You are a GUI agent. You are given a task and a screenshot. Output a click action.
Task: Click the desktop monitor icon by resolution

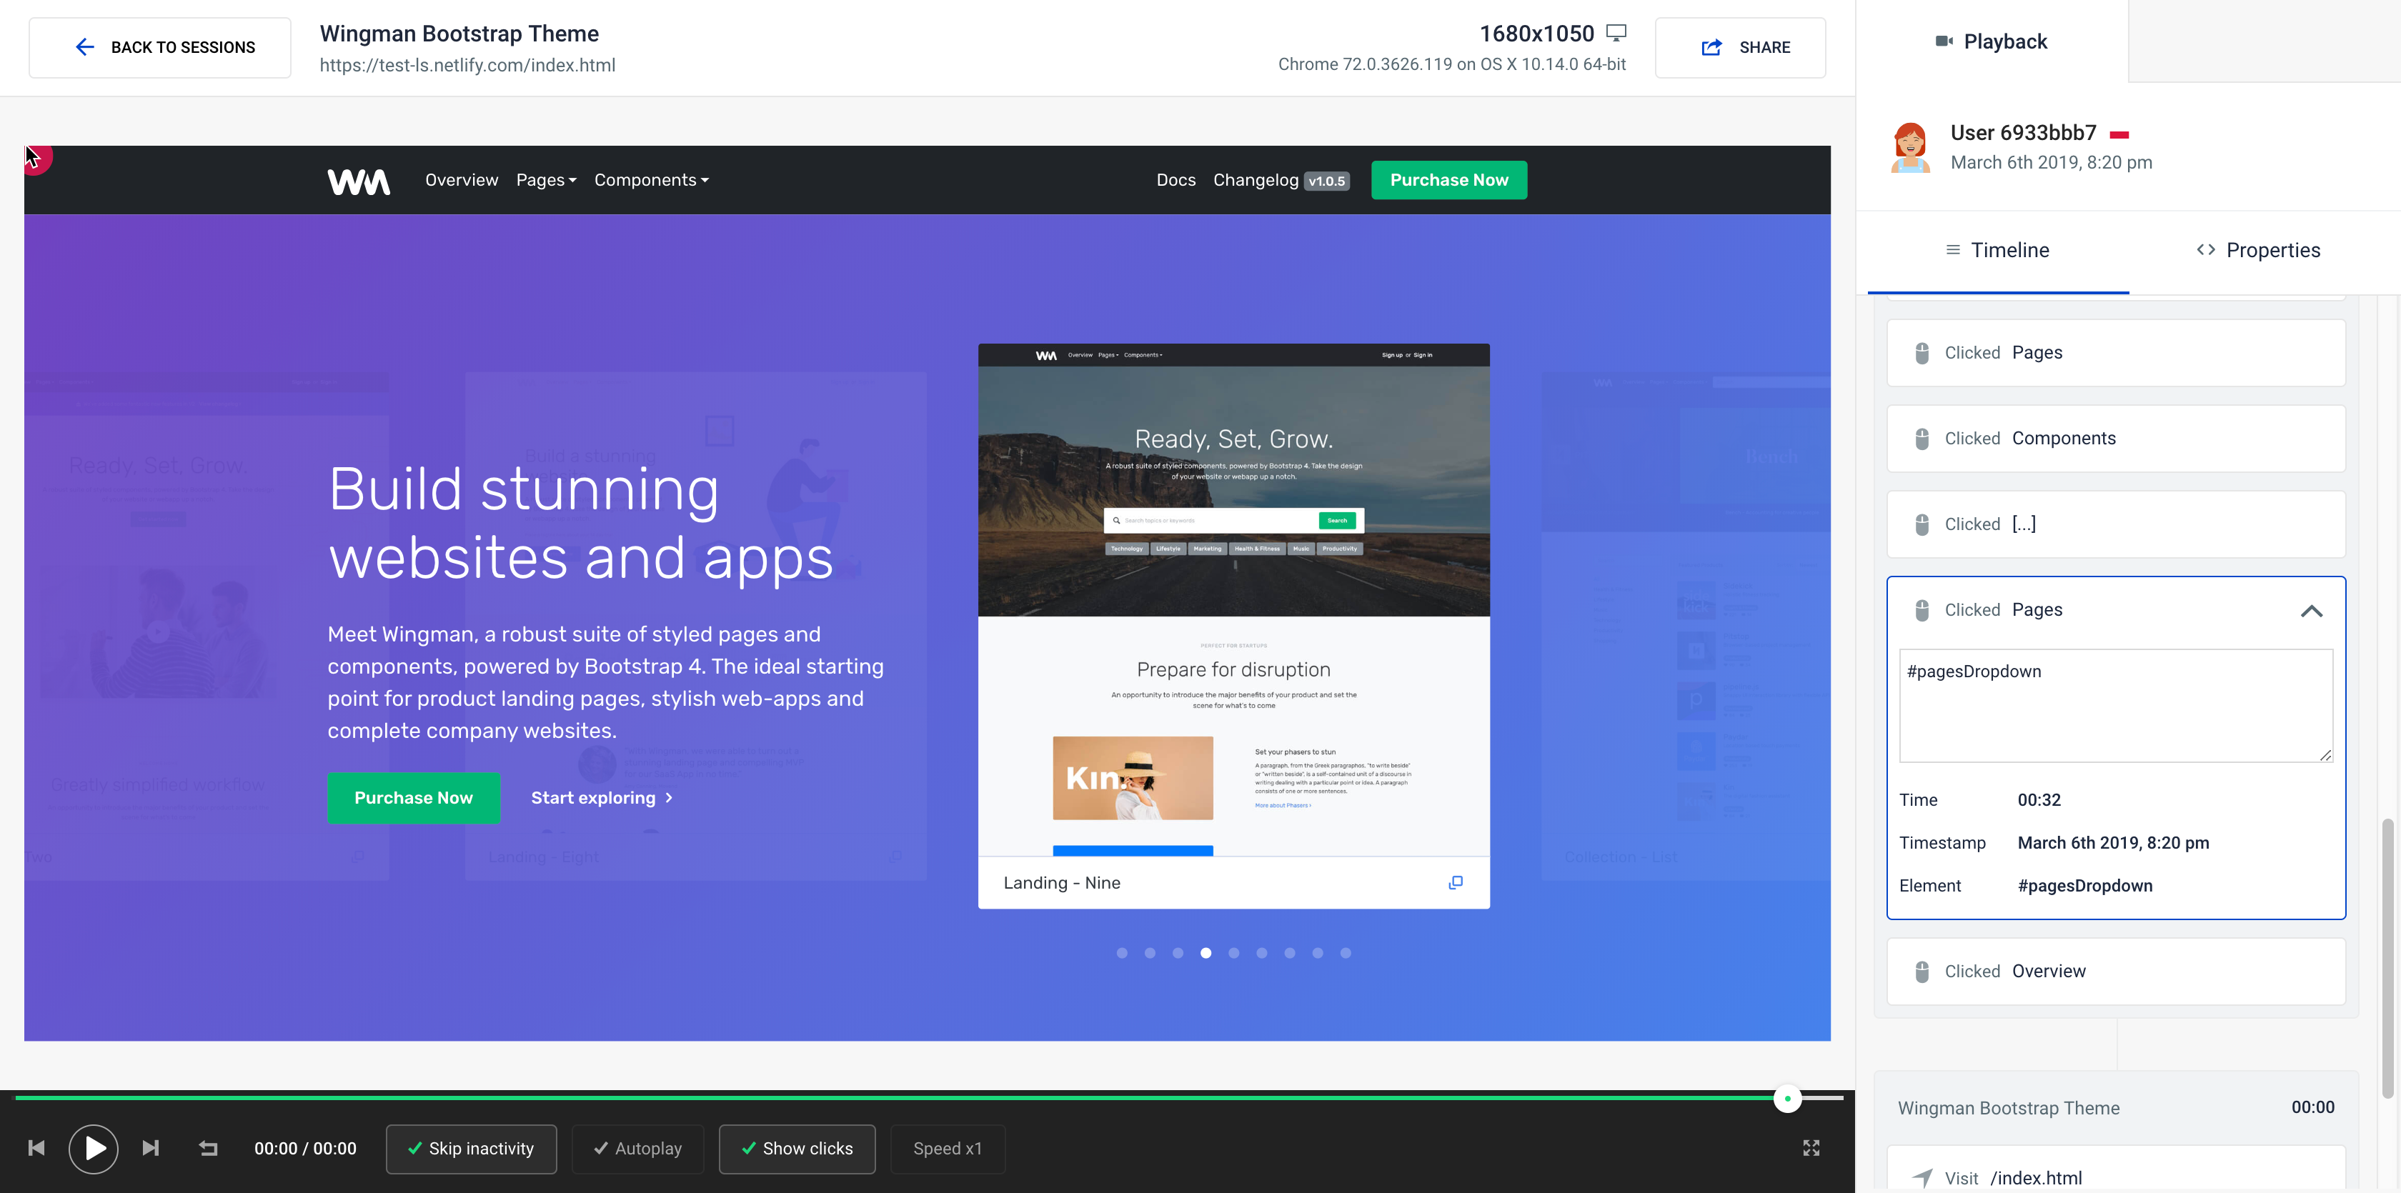coord(1616,34)
